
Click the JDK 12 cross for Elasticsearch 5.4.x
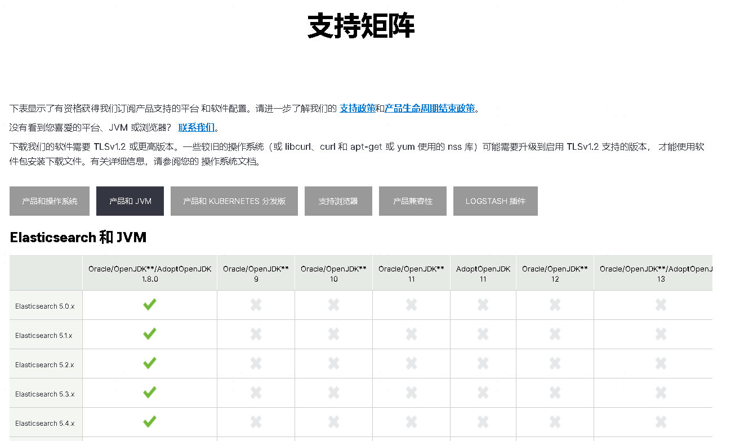[555, 422]
